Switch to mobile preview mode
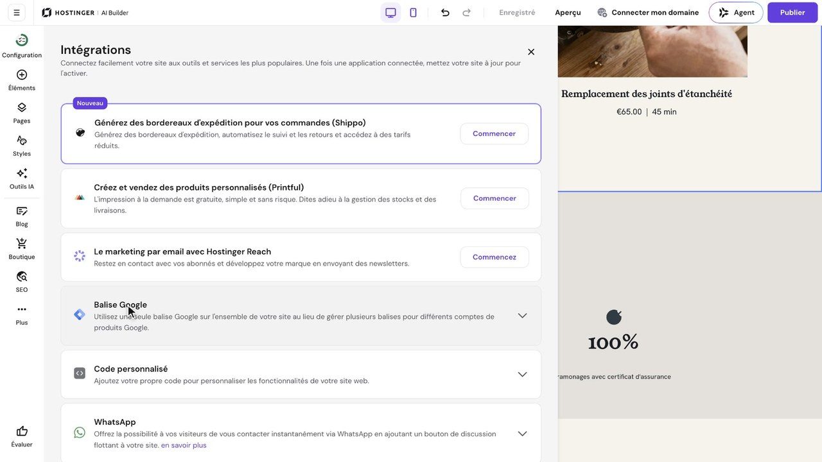The image size is (822, 462). click(413, 12)
